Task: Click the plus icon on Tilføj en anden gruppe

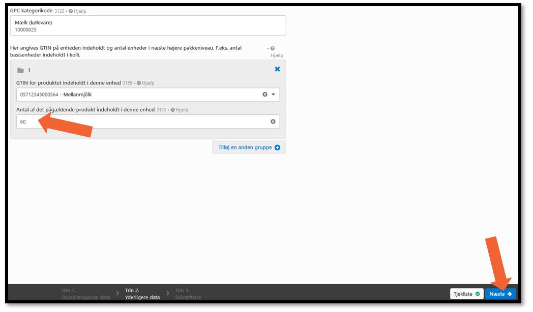Action: tap(277, 147)
